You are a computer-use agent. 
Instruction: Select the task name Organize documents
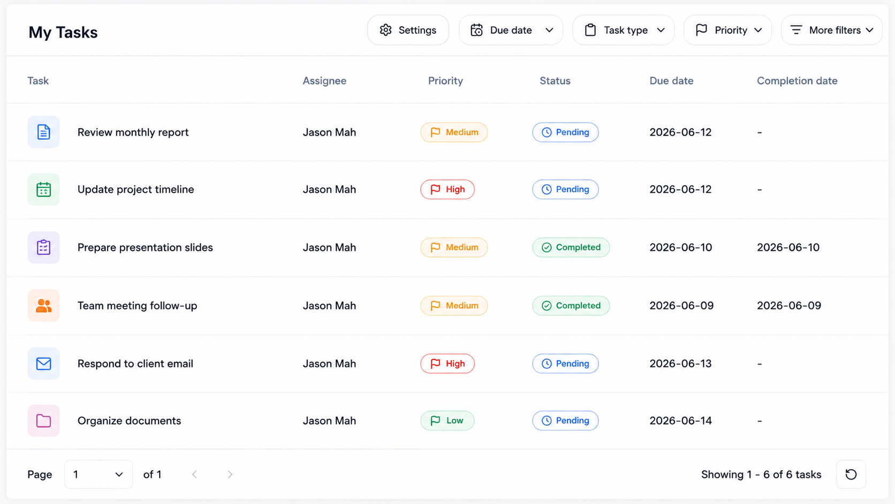(x=130, y=421)
